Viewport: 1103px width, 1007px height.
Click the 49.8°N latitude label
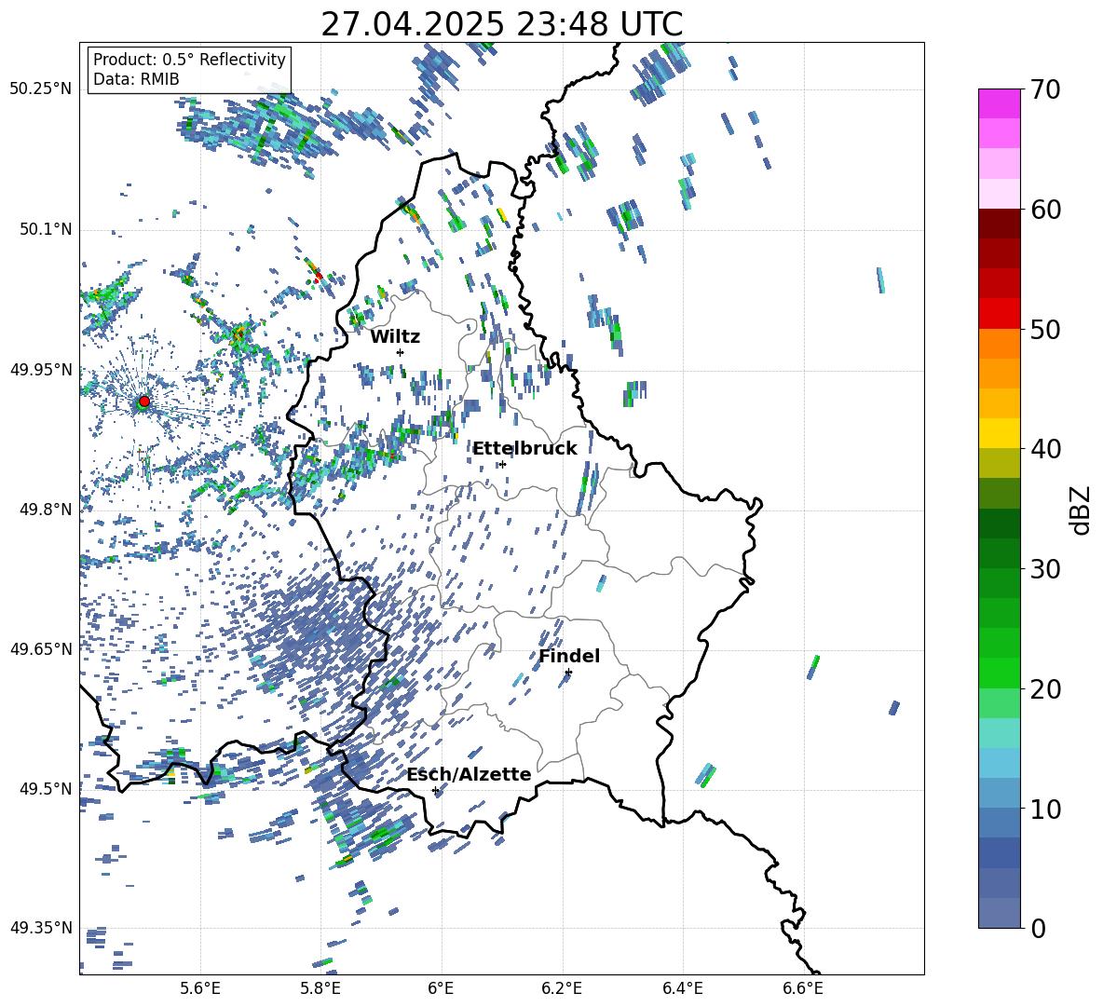tap(45, 510)
